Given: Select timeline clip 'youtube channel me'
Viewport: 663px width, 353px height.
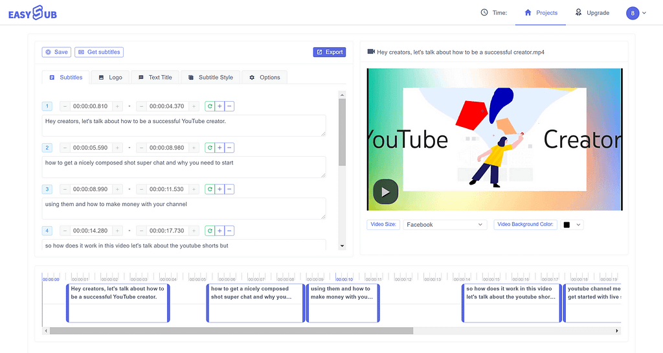Looking at the screenshot, I should click(x=592, y=303).
